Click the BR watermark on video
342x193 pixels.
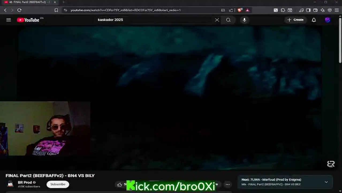pyautogui.click(x=331, y=164)
